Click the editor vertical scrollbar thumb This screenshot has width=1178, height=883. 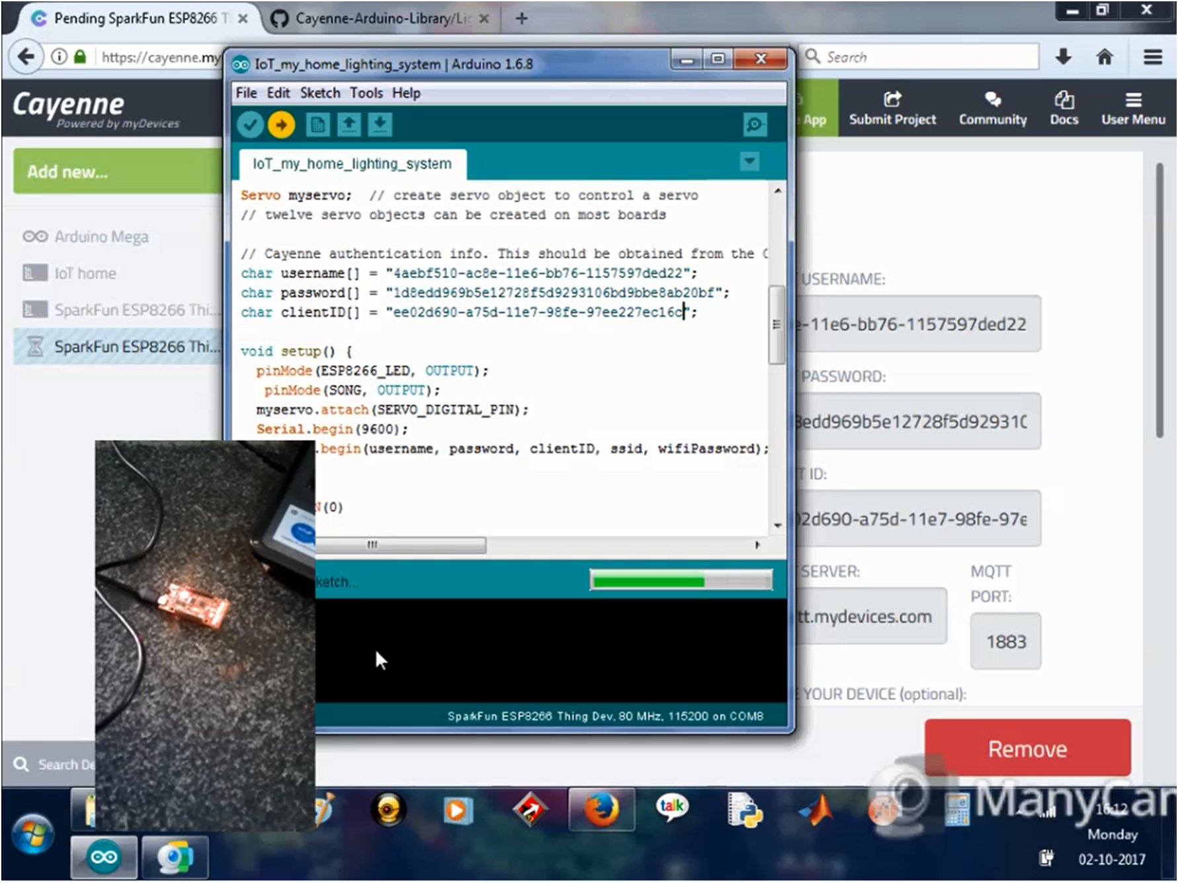tap(777, 325)
